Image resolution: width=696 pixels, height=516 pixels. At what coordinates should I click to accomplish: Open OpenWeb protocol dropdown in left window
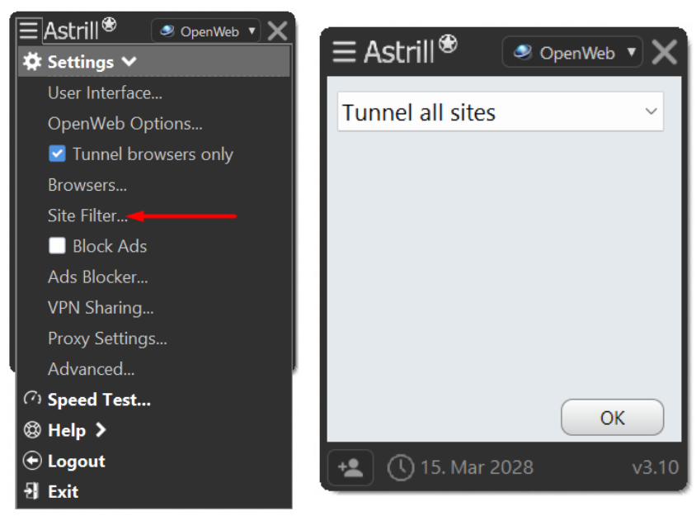click(x=206, y=31)
